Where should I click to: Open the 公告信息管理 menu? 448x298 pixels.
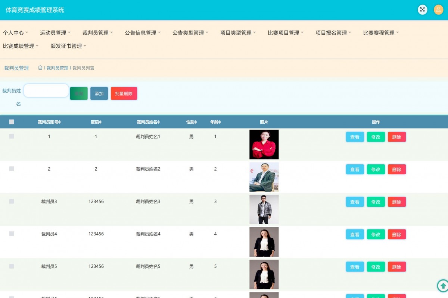(x=143, y=33)
